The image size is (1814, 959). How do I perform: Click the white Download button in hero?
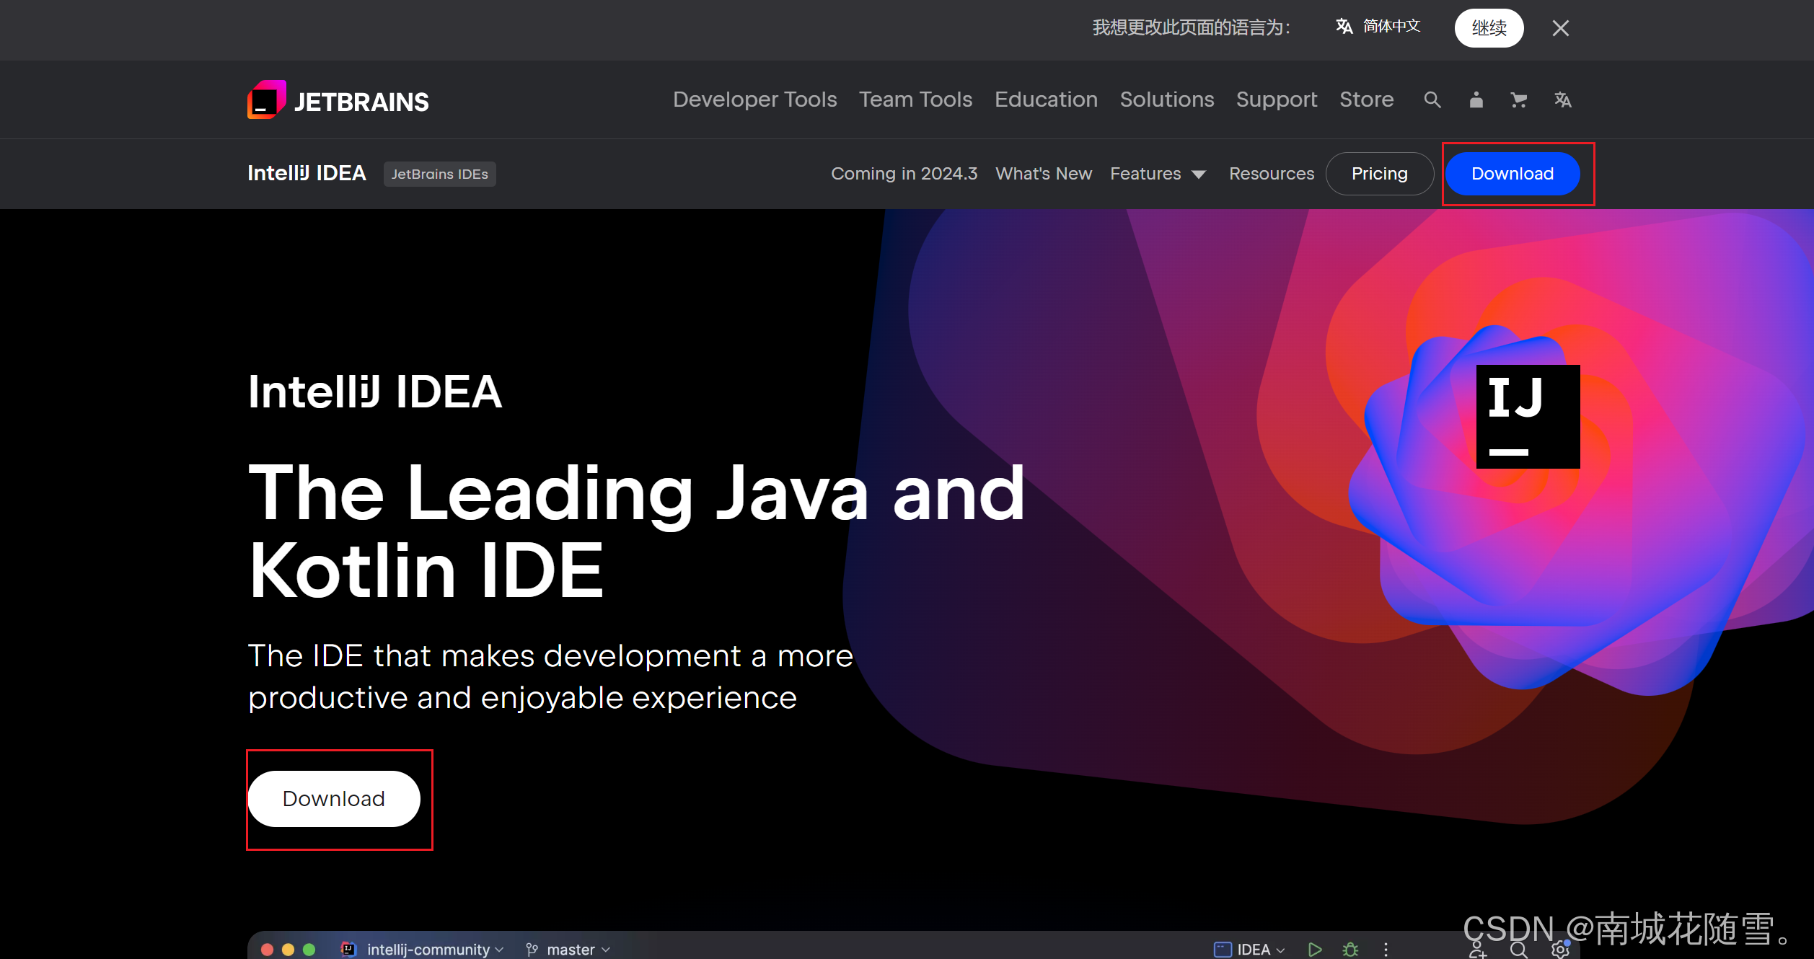coord(334,799)
